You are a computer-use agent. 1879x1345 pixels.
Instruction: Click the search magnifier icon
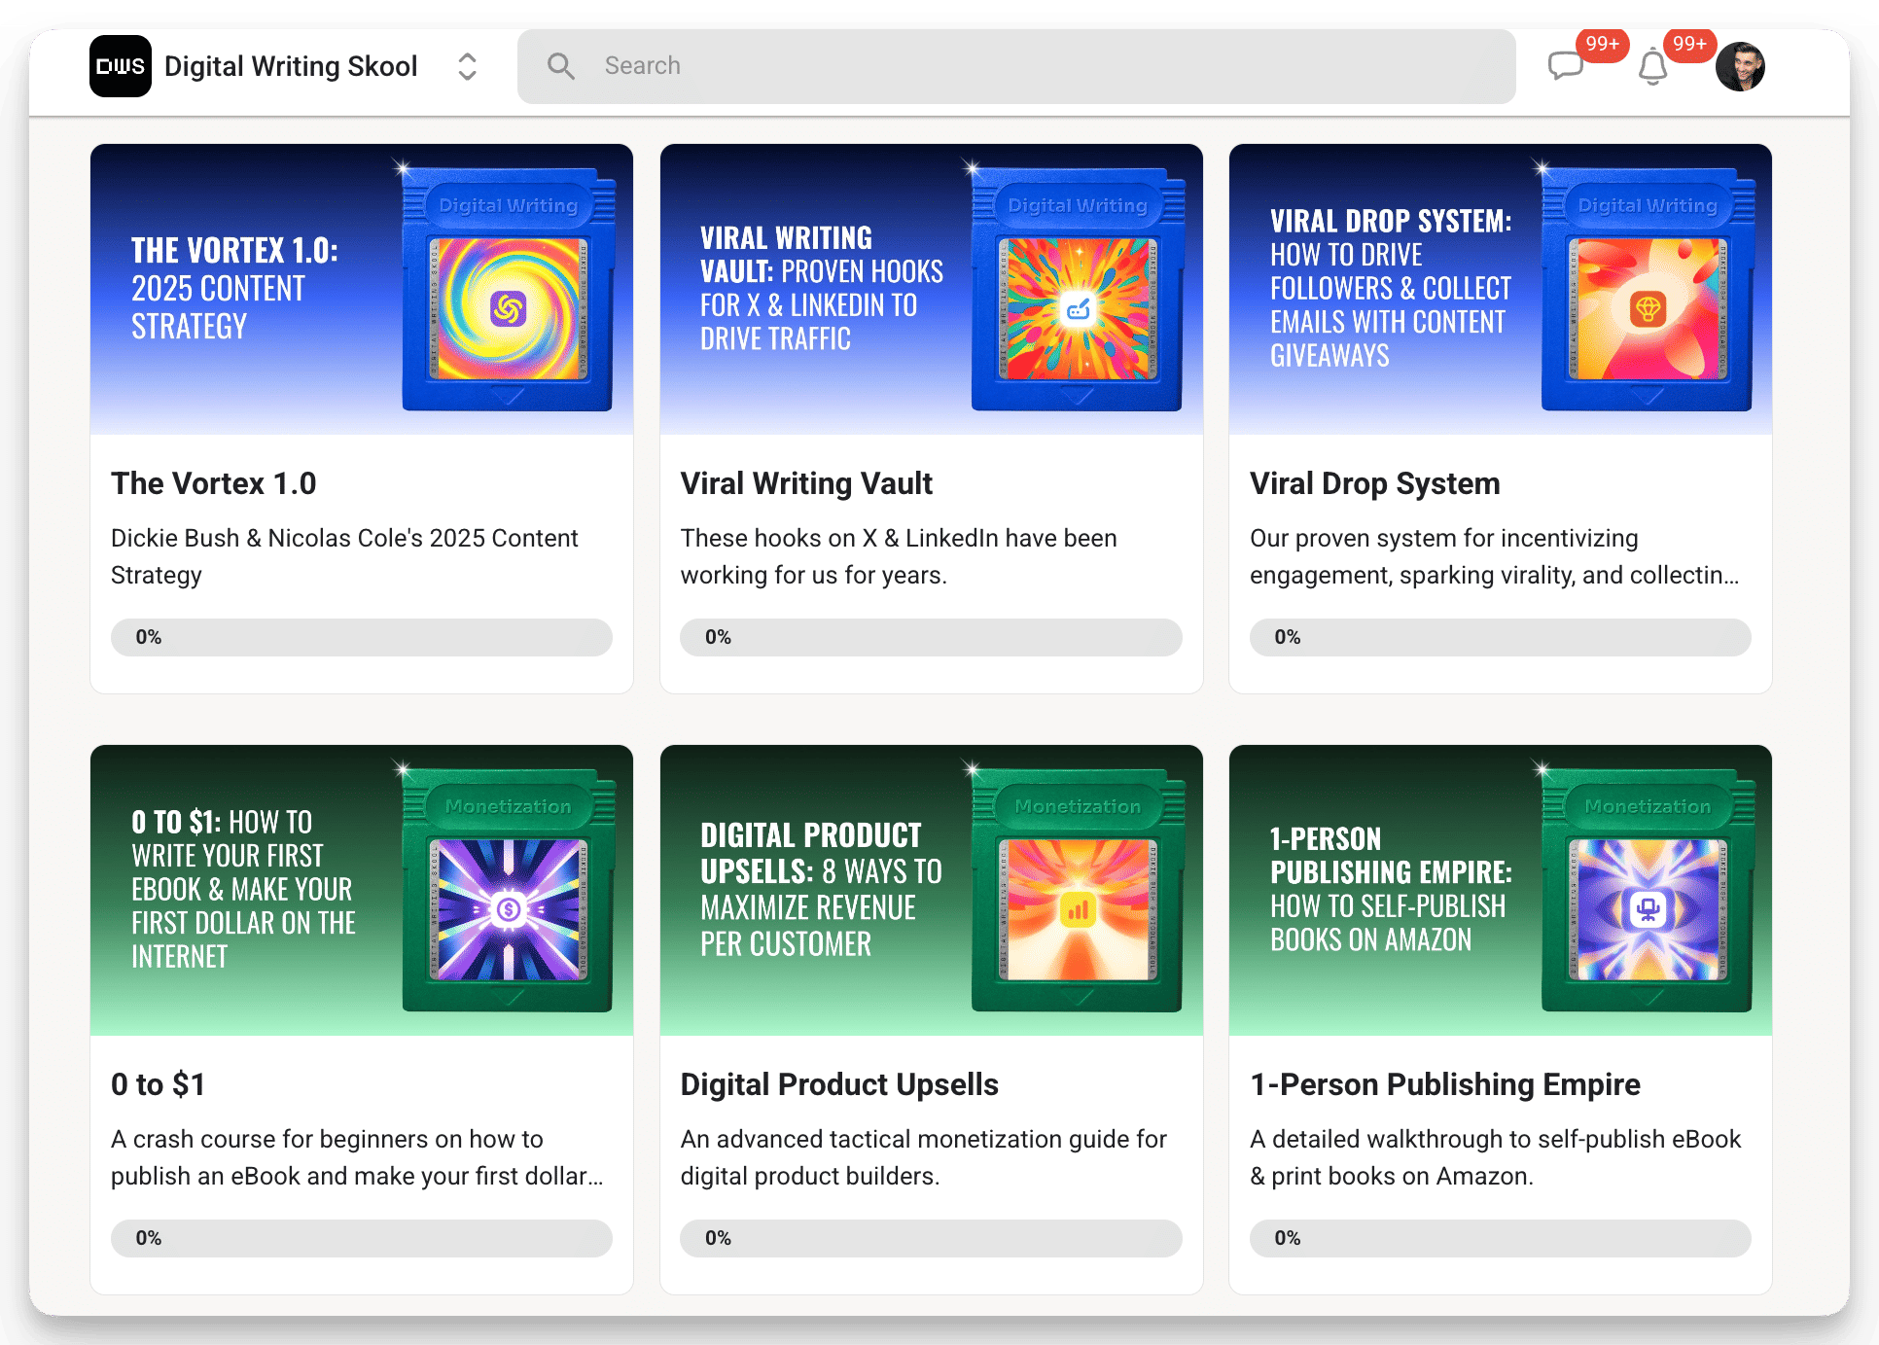pos(561,66)
